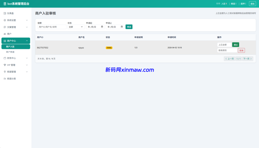Click the 商户中心 storefront icon
Screen dimensions: 259x148
(4, 40)
